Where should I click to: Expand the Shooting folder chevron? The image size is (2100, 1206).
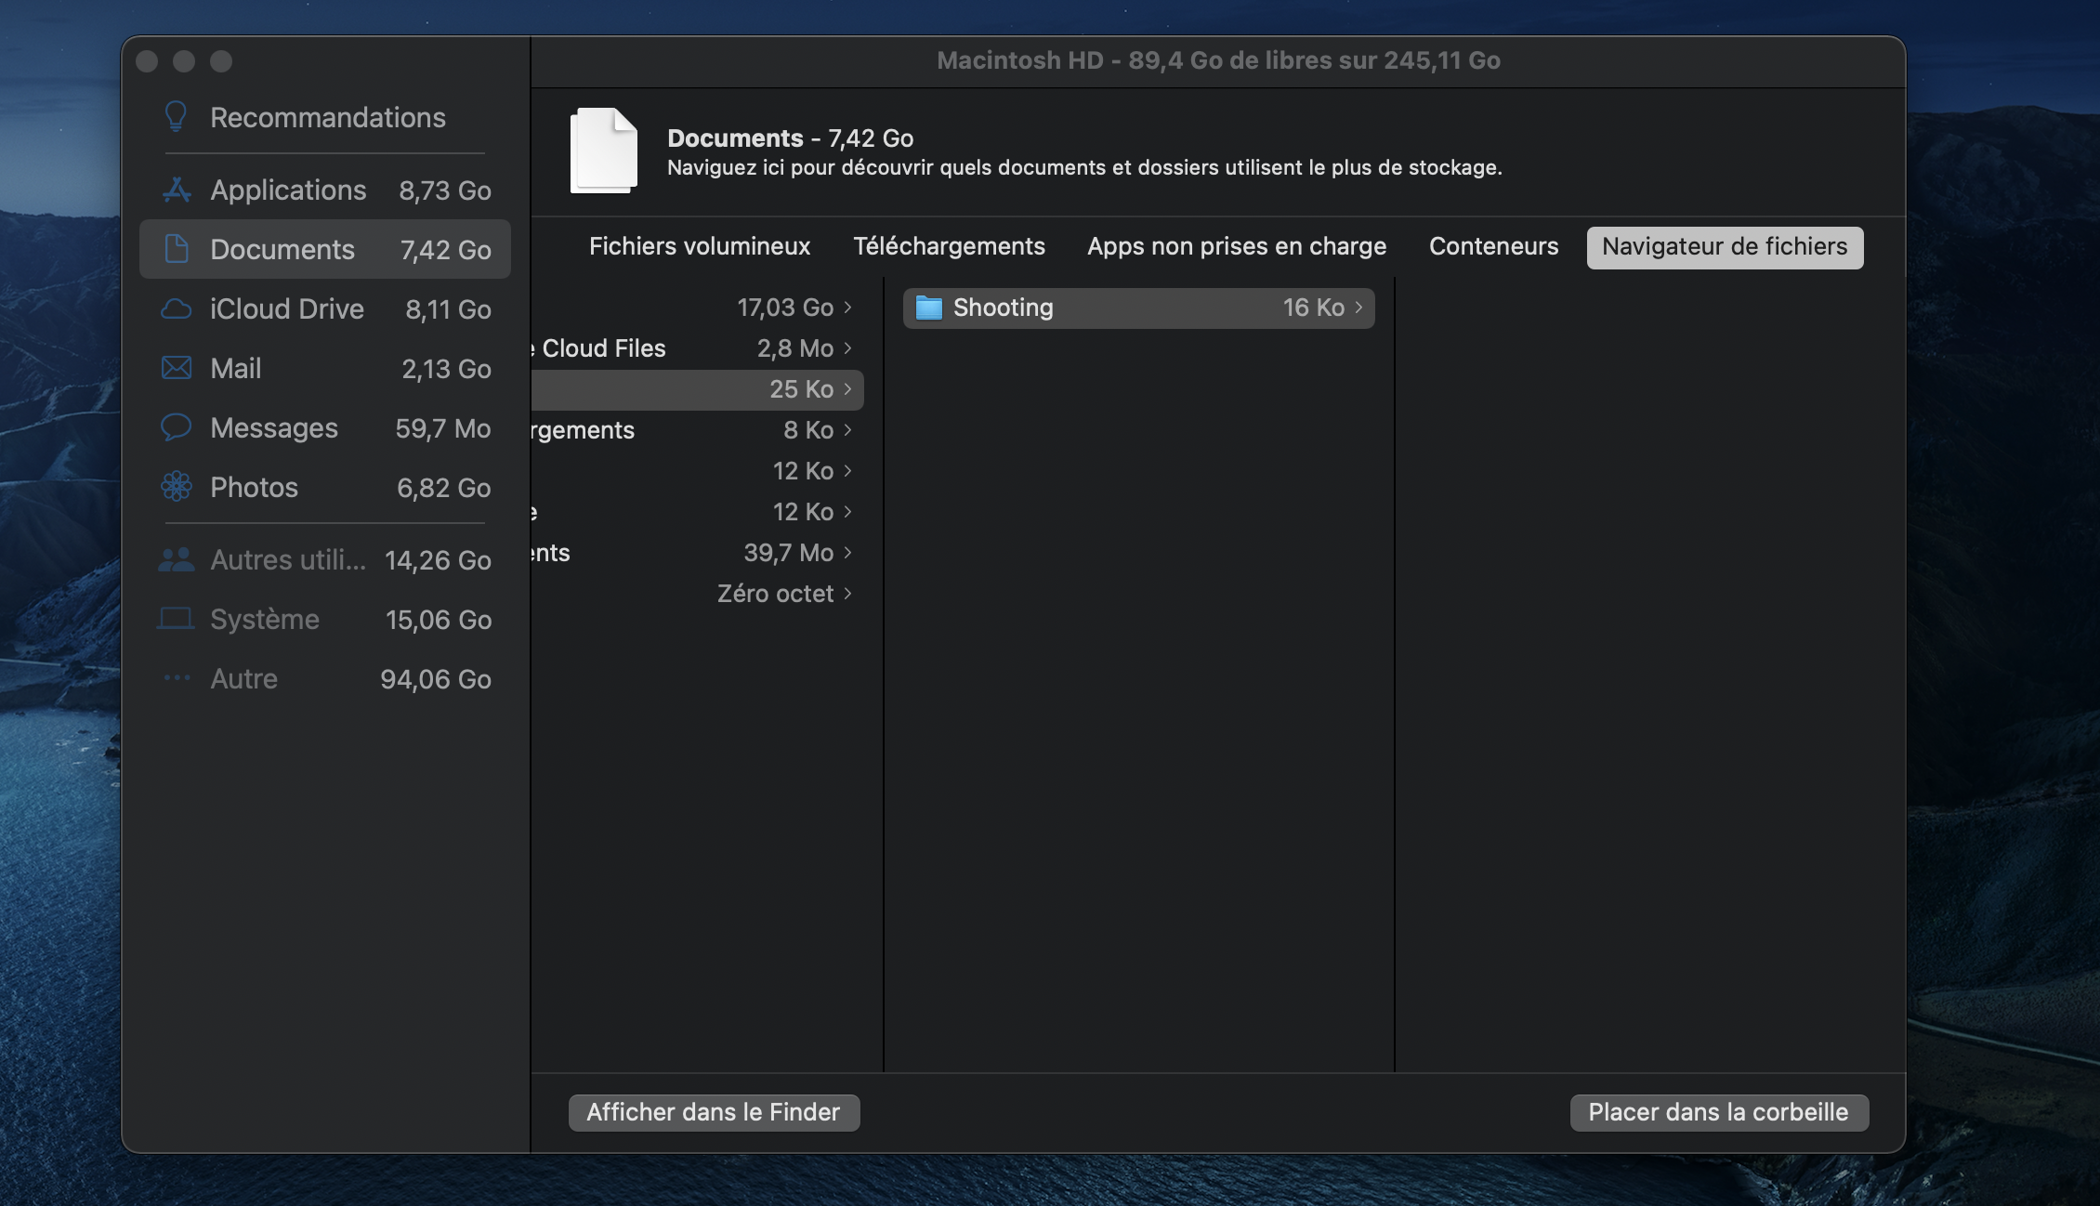1358,308
